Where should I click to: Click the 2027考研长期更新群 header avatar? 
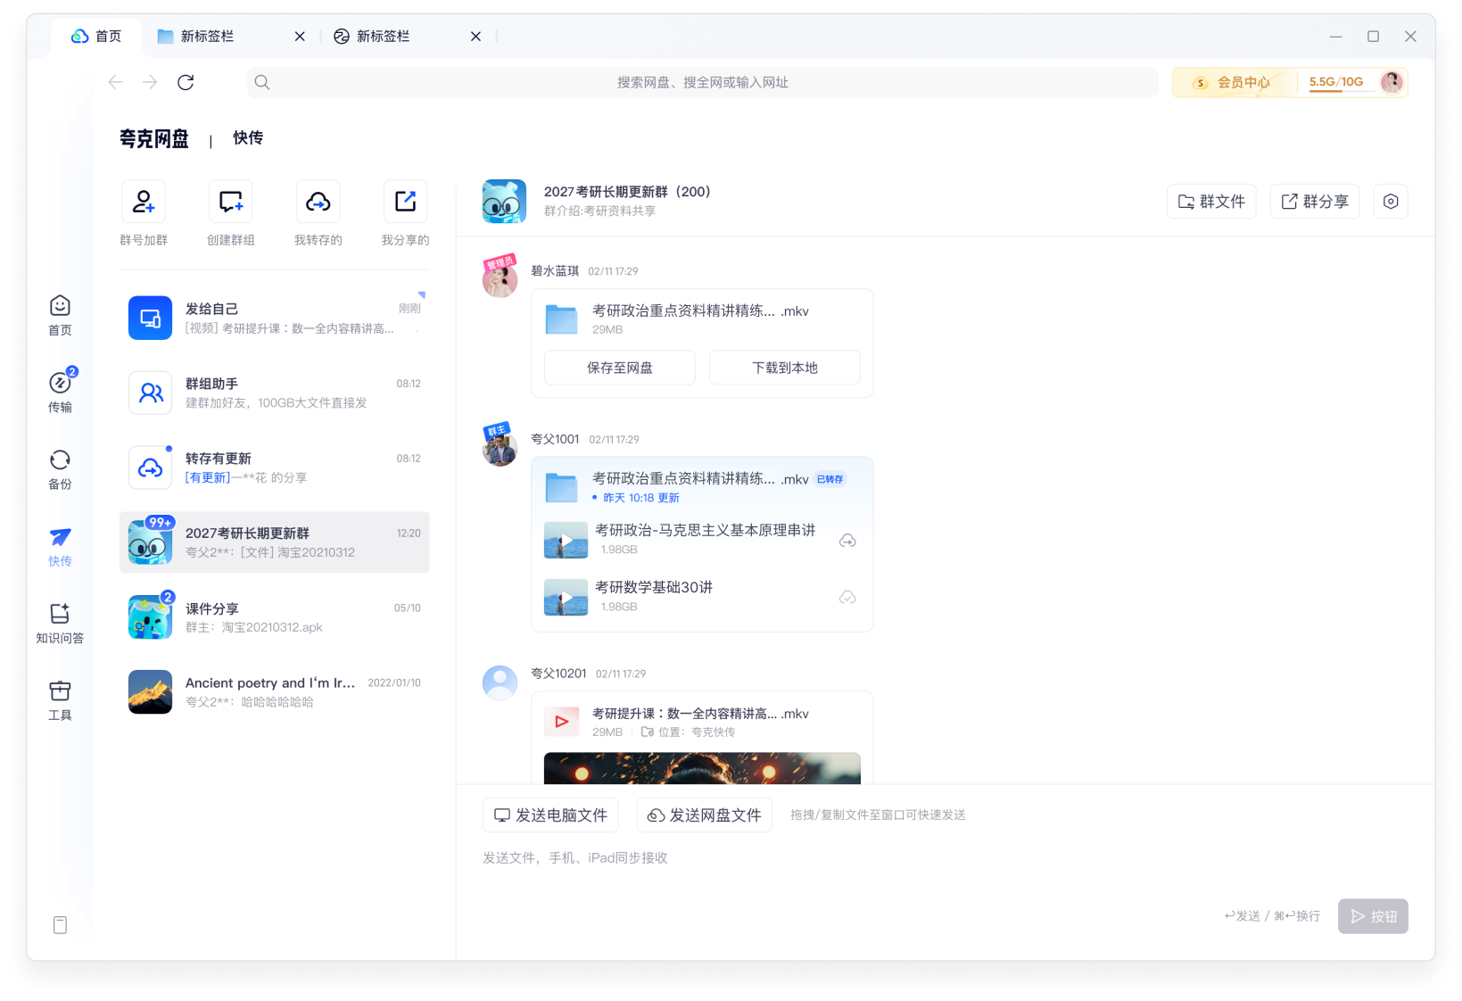click(504, 202)
